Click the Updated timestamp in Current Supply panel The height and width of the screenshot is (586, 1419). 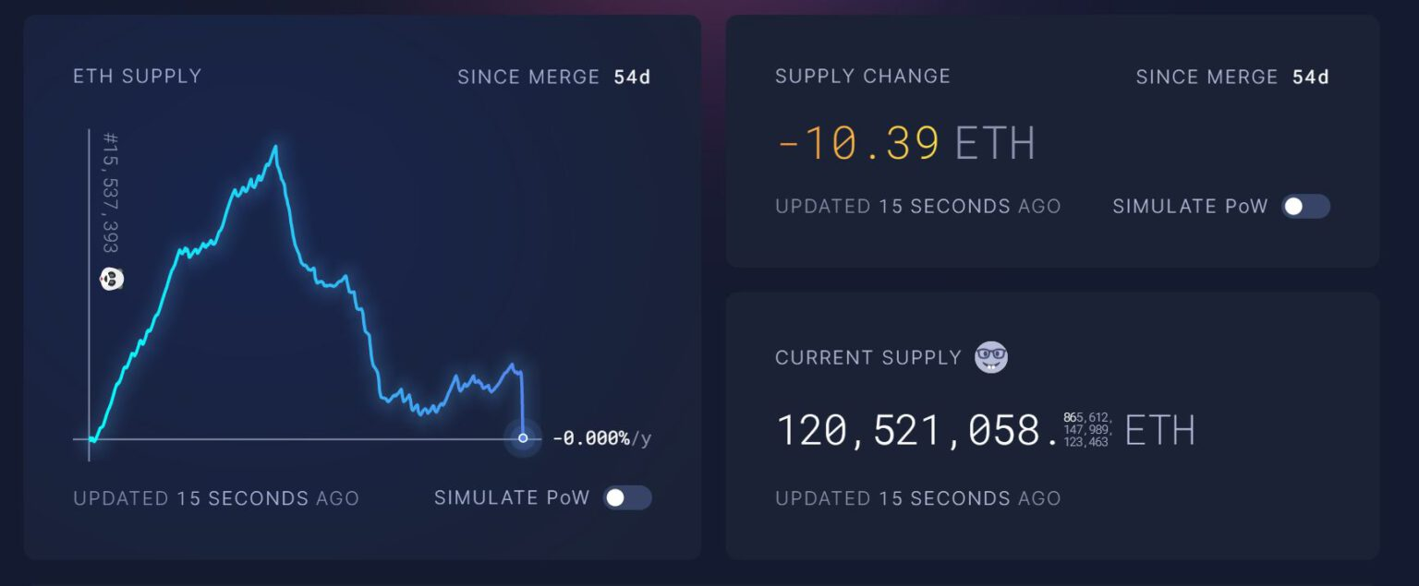pyautogui.click(x=917, y=498)
